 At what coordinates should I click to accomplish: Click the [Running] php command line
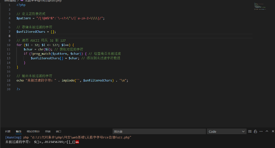(68, 138)
